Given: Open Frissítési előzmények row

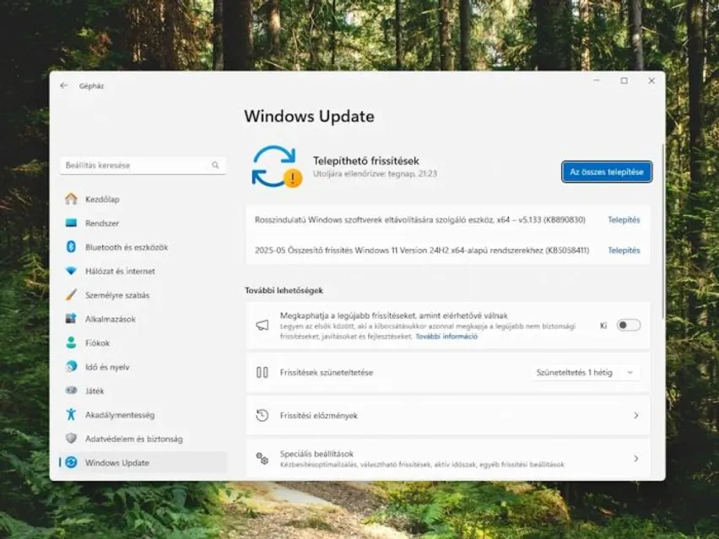Looking at the screenshot, I should (448, 415).
